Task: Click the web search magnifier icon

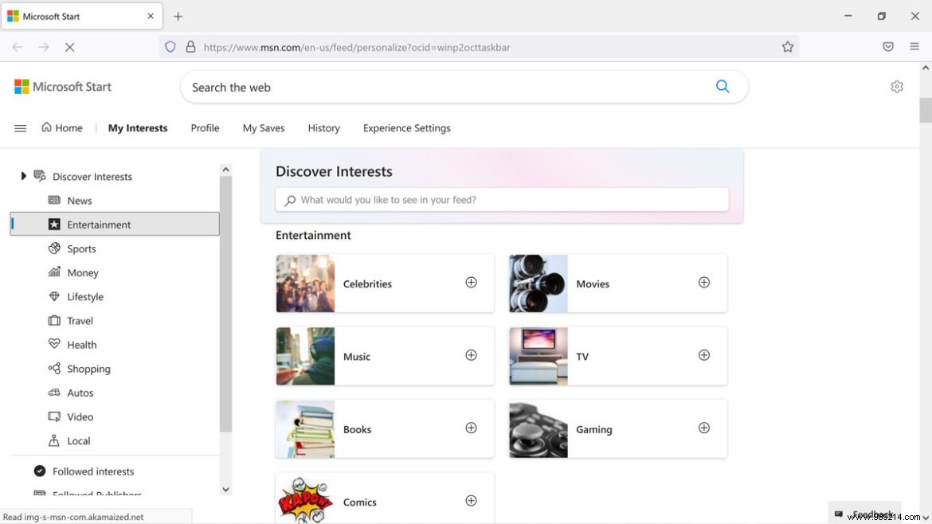Action: [722, 87]
